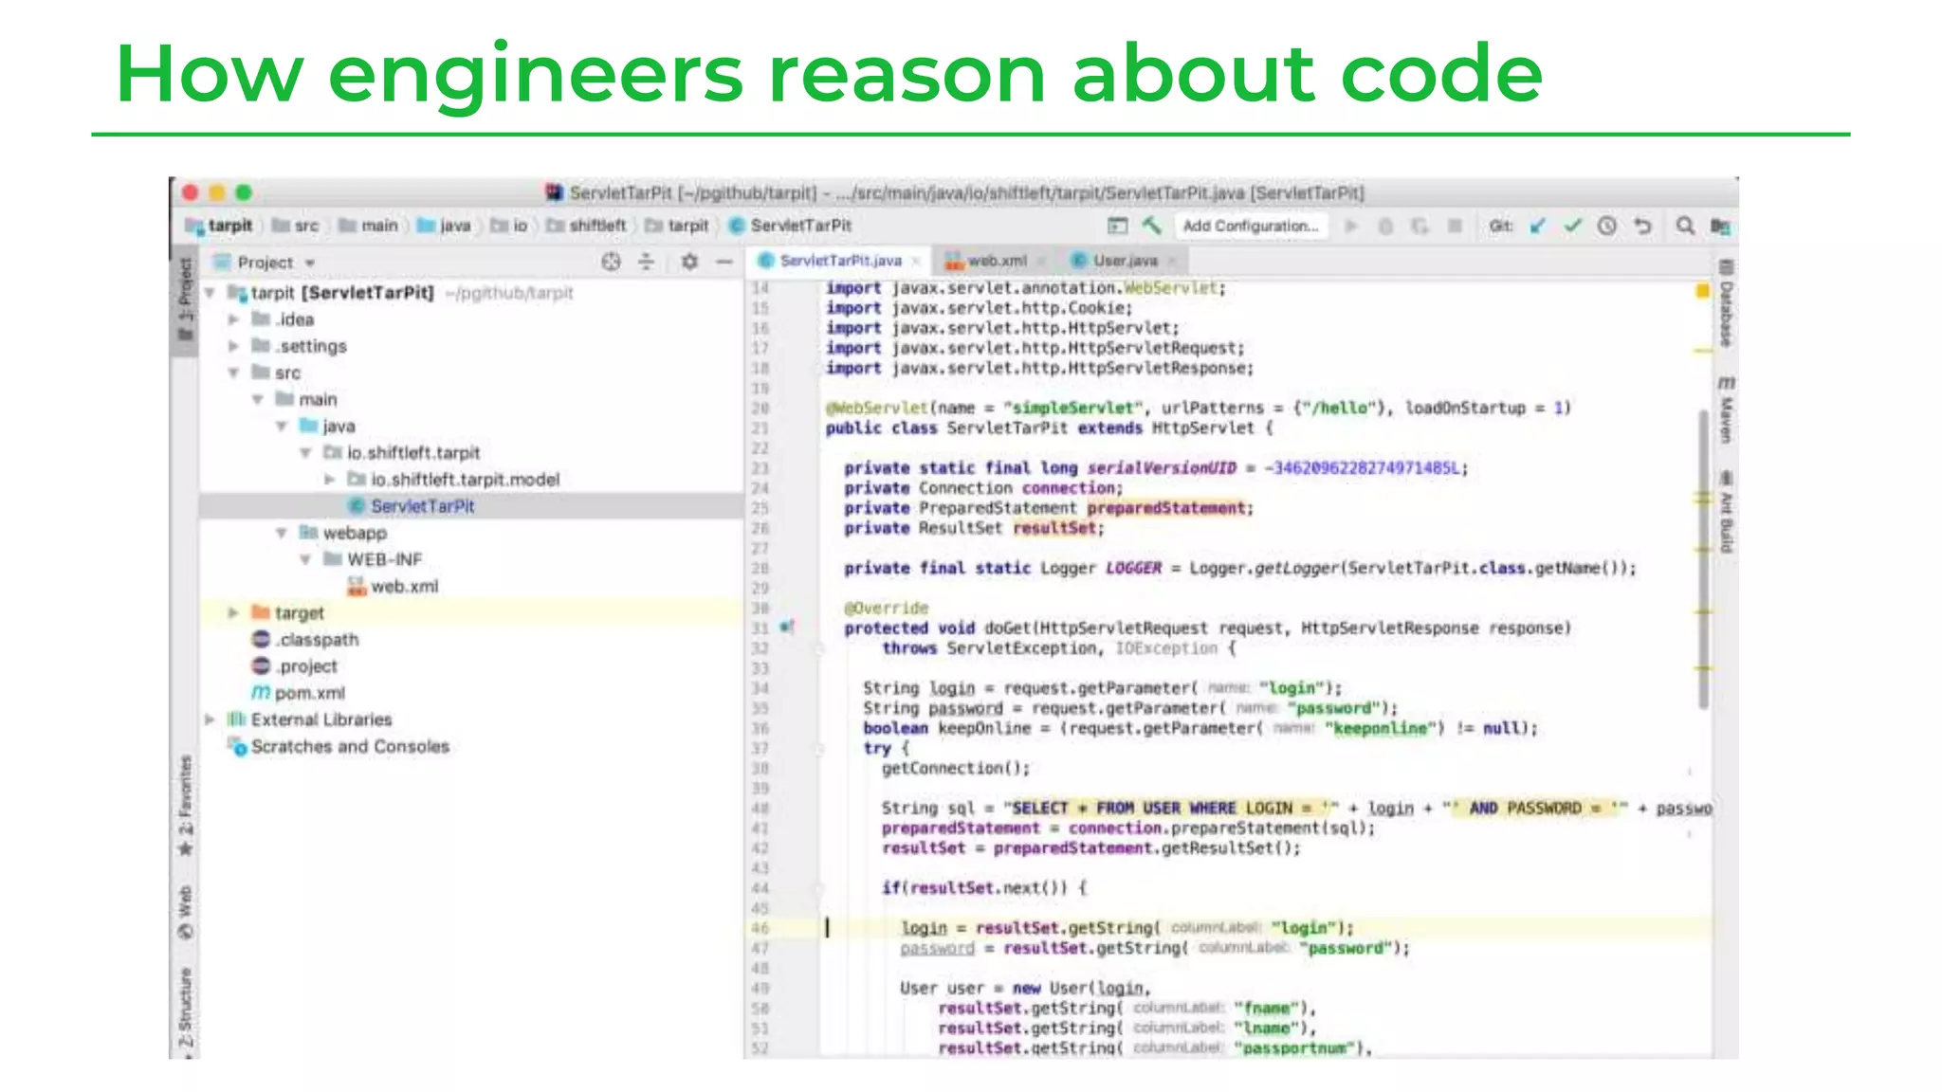The width and height of the screenshot is (1942, 1092).
Task: Expand External Libraries
Action: pos(210,719)
